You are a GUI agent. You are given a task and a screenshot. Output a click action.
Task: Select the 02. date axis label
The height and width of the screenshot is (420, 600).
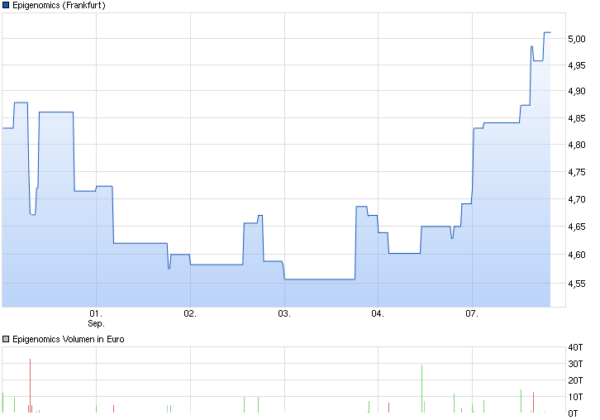pyautogui.click(x=190, y=314)
